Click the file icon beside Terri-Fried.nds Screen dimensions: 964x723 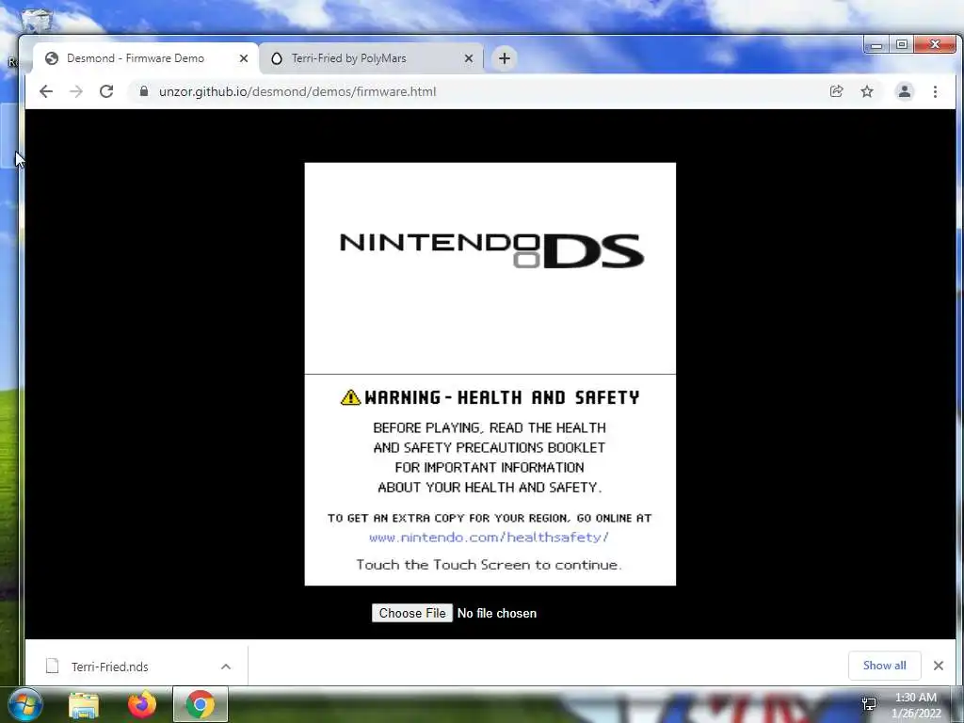point(53,666)
